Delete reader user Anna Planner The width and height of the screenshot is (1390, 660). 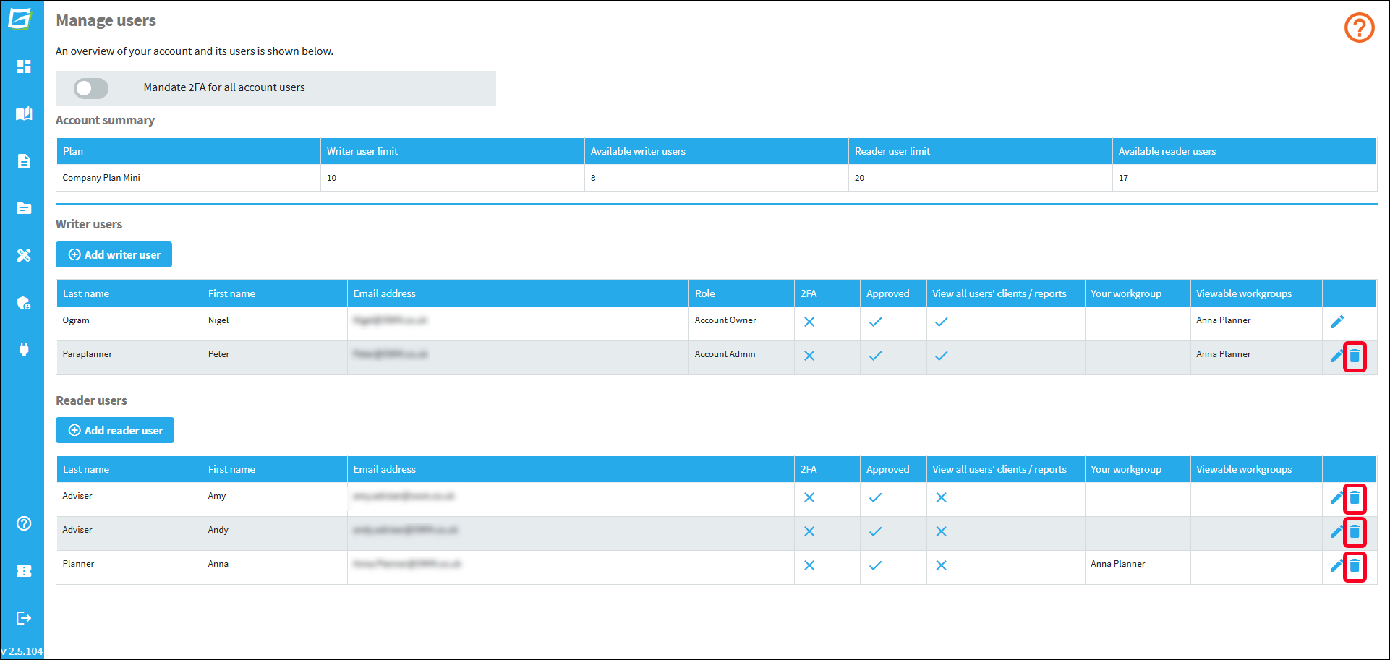click(x=1355, y=565)
